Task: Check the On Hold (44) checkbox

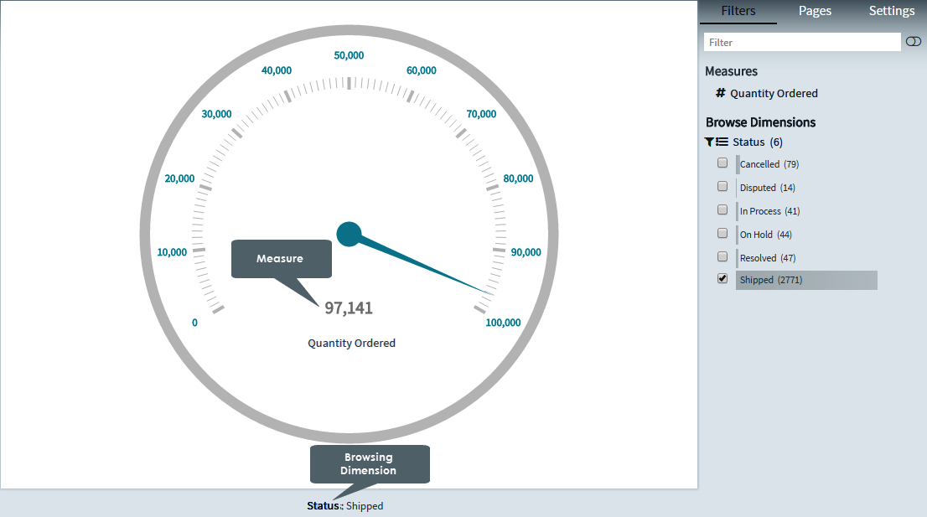Action: point(722,233)
